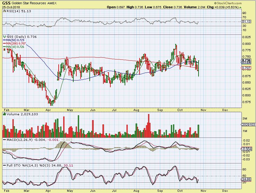The width and height of the screenshot is (256, 193).
Task: Click the tallest red volume bar in August
Action: point(149,126)
